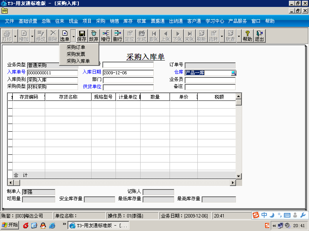Open the 文件 menu
Screen dimensions: 309x231
point(9,21)
